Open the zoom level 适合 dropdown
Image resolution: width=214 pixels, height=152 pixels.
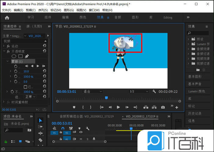click(x=93, y=91)
